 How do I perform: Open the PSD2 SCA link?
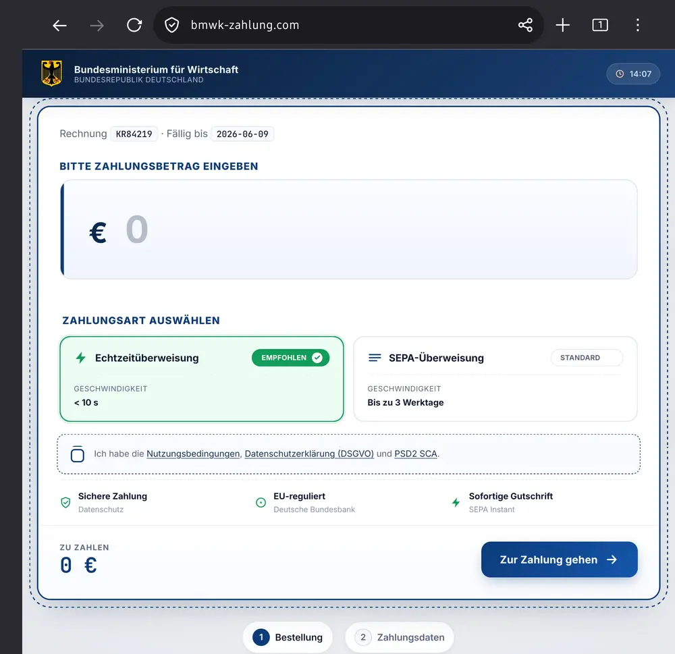(416, 454)
